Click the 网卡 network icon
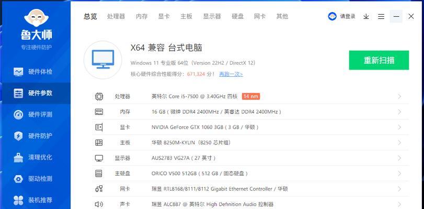 tap(99, 189)
